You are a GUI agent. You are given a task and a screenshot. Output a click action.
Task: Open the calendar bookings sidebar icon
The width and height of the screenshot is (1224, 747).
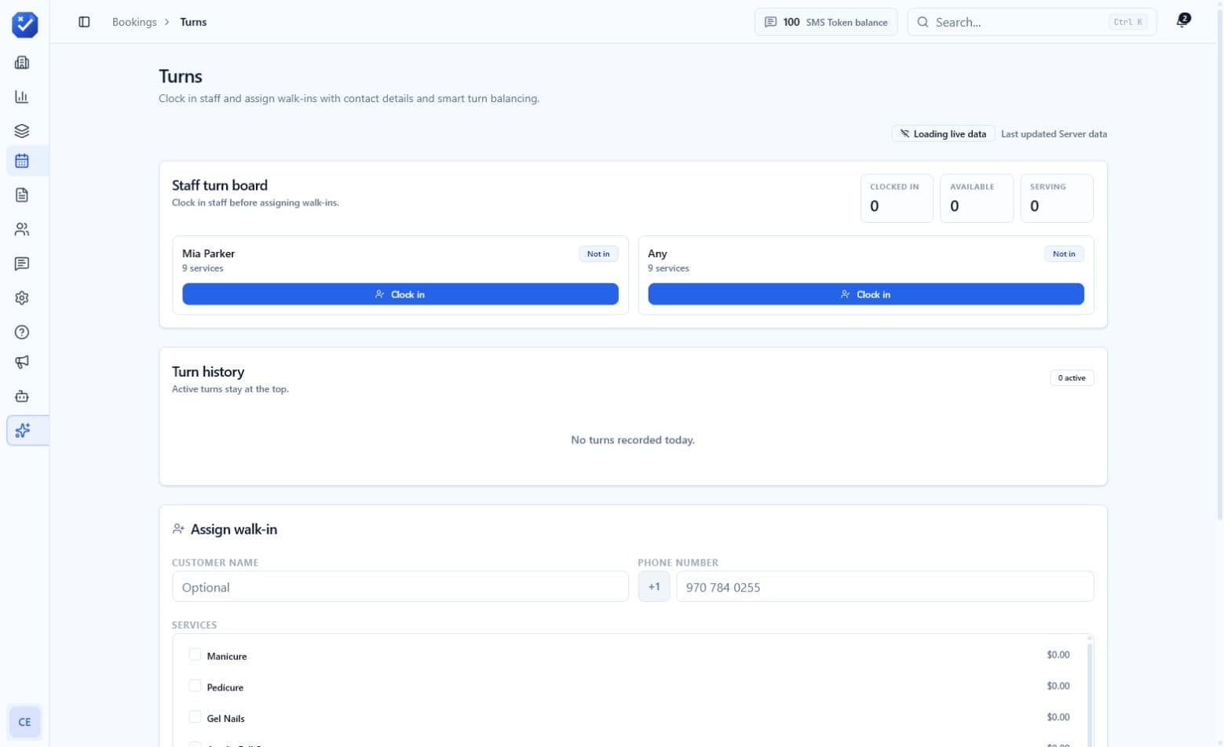pyautogui.click(x=22, y=161)
